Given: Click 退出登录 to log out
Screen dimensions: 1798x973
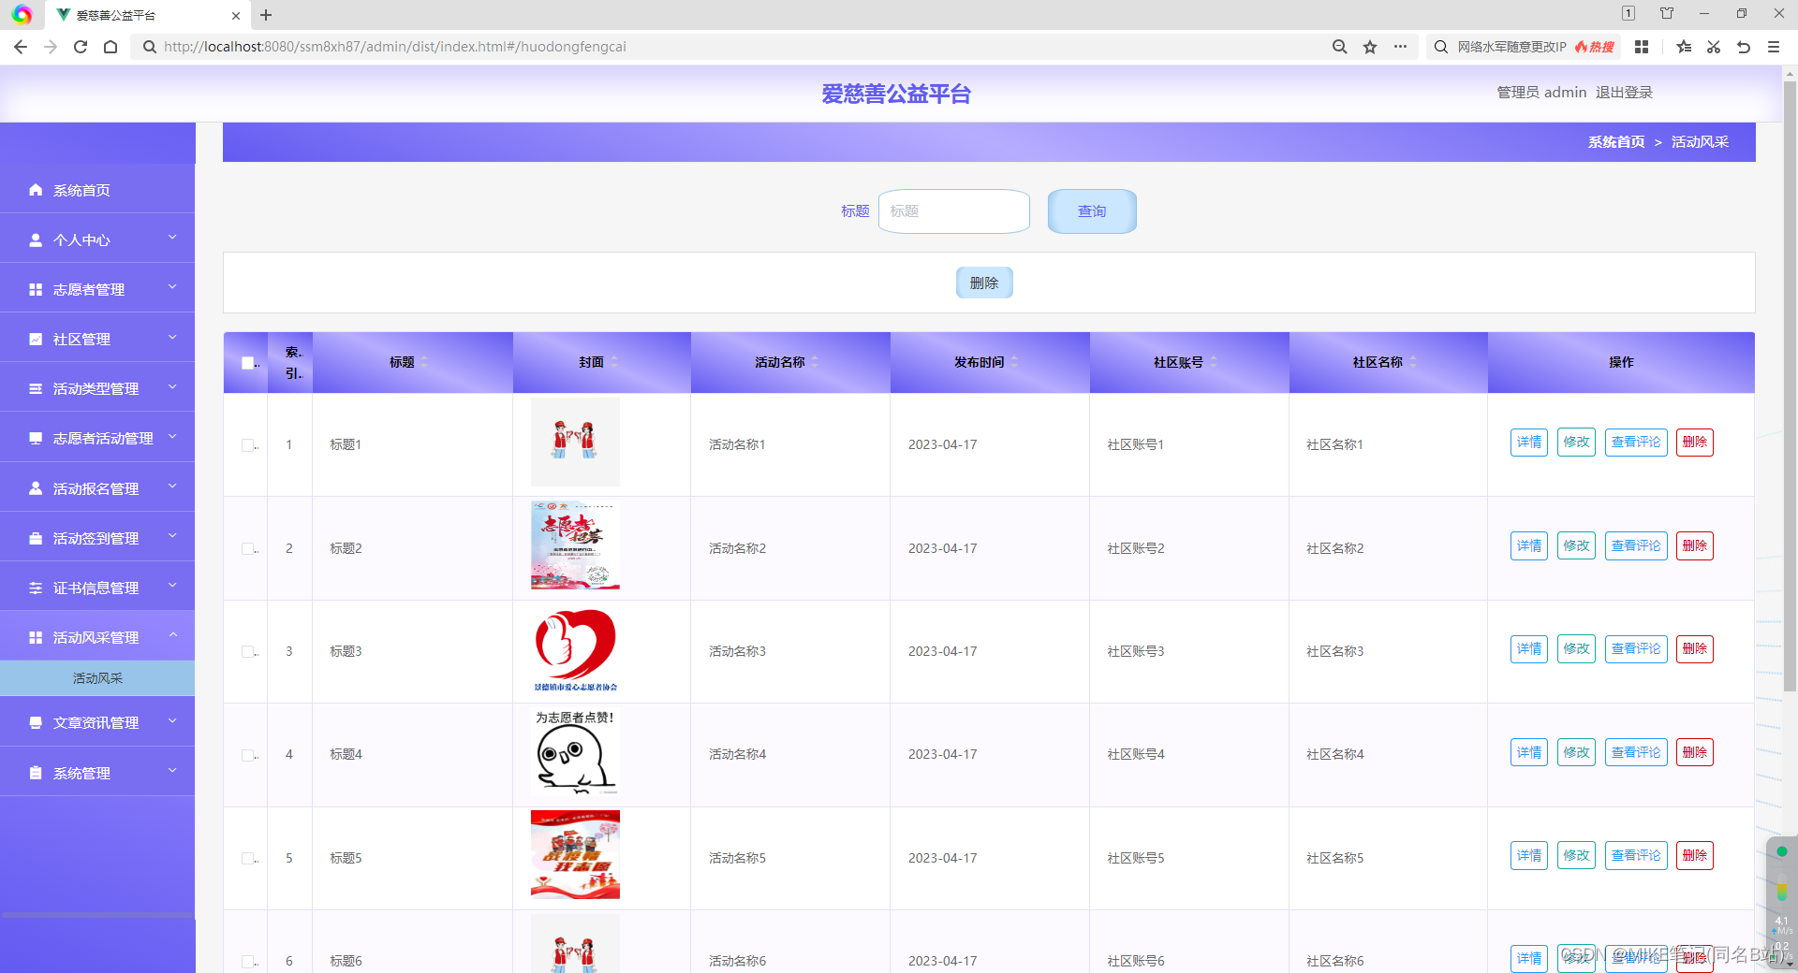Looking at the screenshot, I should coord(1624,93).
